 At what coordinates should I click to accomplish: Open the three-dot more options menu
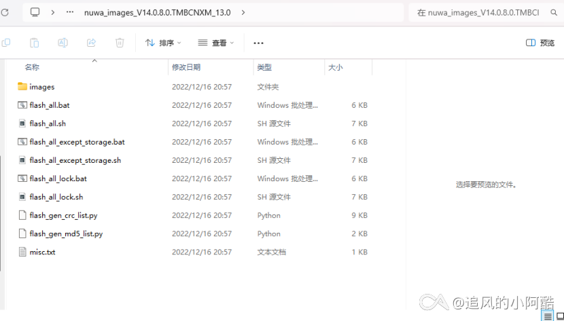pyautogui.click(x=258, y=43)
